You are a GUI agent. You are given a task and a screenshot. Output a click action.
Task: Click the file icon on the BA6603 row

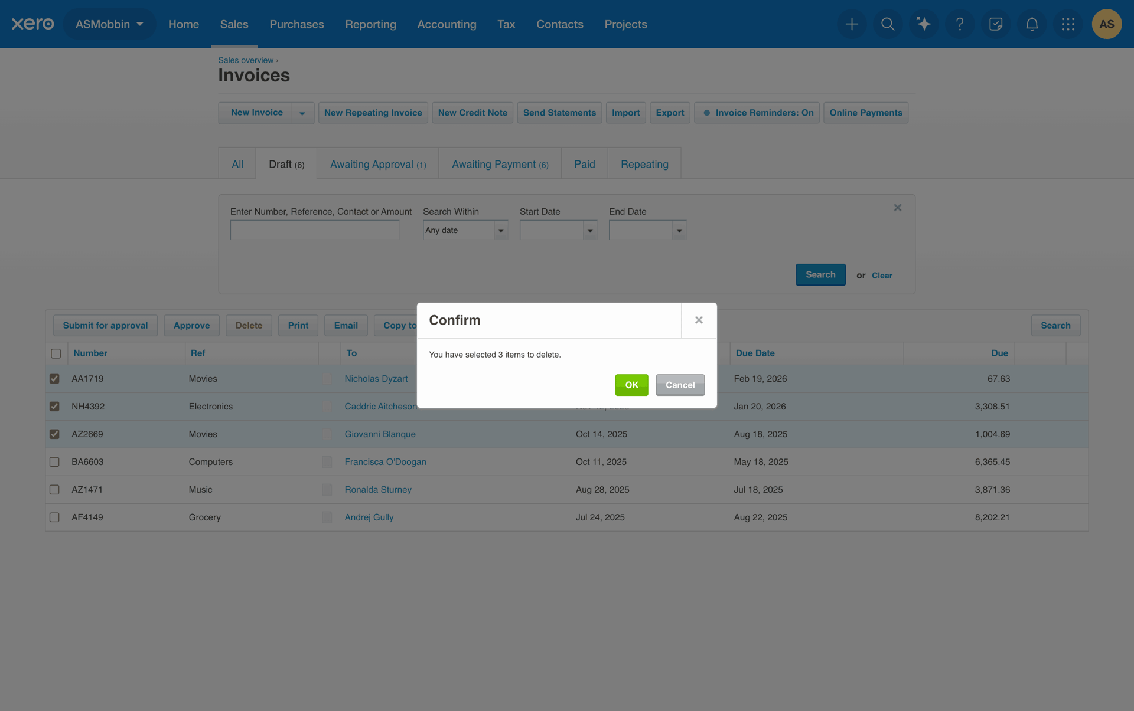327,462
